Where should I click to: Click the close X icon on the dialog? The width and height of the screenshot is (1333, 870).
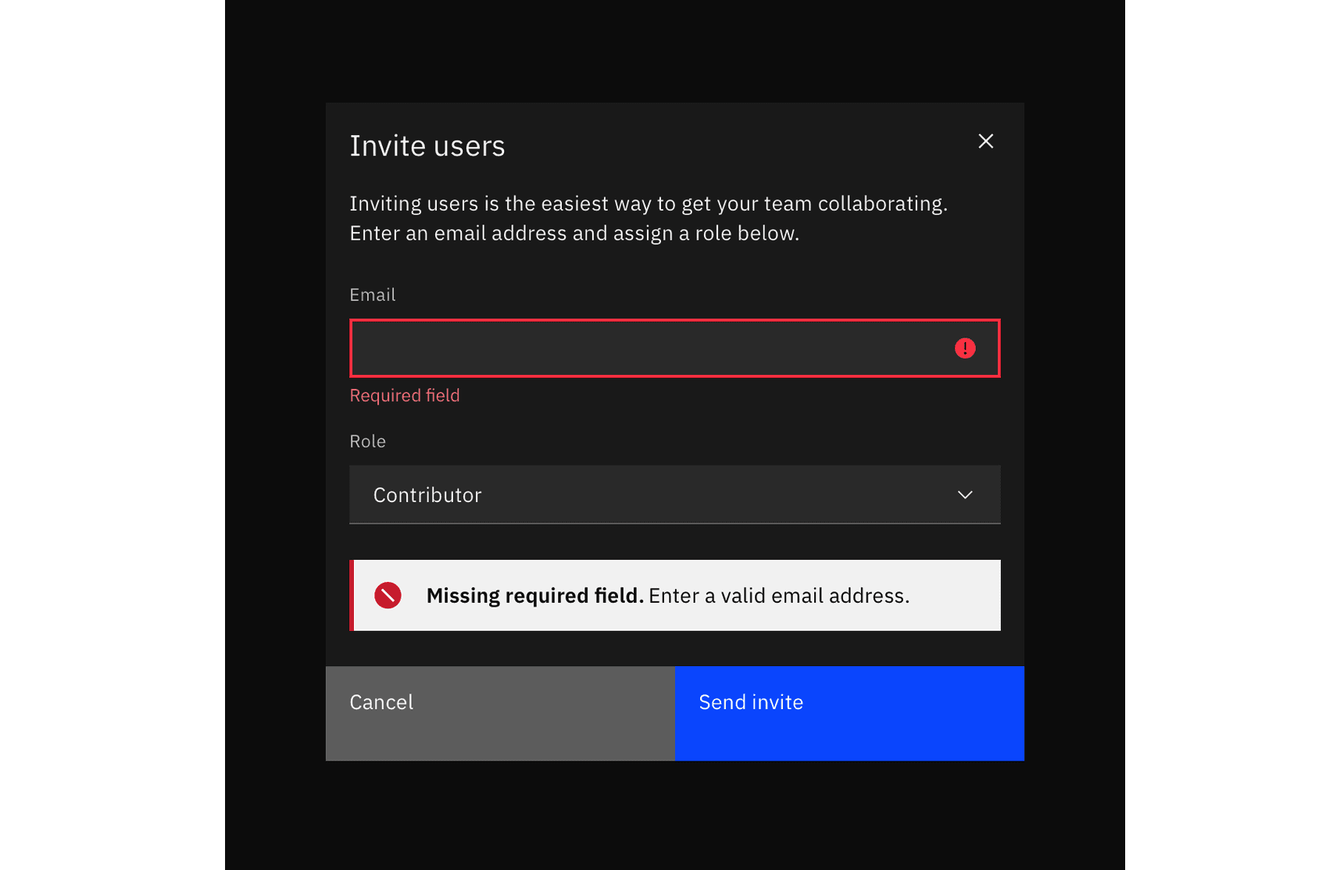(x=985, y=141)
